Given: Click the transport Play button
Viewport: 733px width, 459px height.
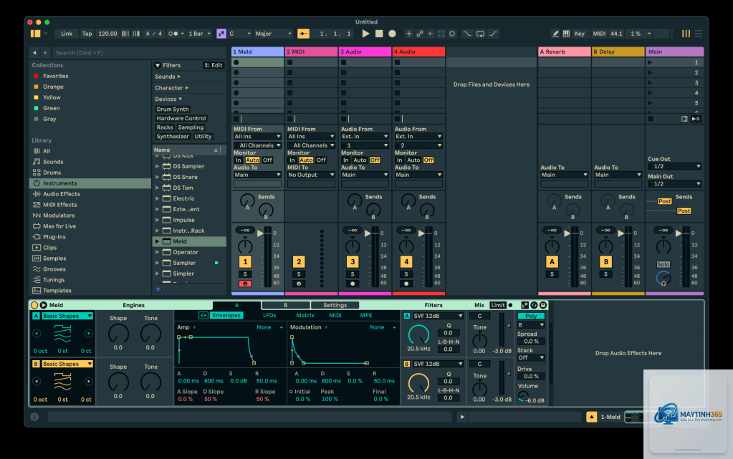Looking at the screenshot, I should point(365,34).
